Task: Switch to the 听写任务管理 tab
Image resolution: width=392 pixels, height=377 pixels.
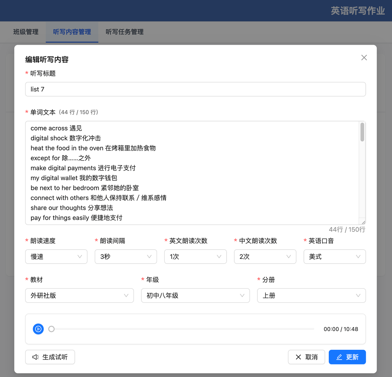Action: [x=124, y=32]
